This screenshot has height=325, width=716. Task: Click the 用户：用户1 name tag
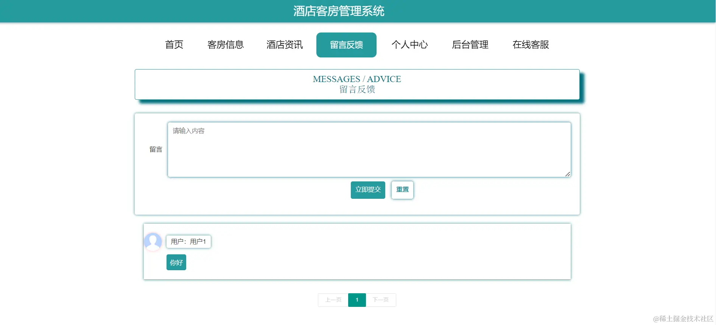pyautogui.click(x=188, y=242)
